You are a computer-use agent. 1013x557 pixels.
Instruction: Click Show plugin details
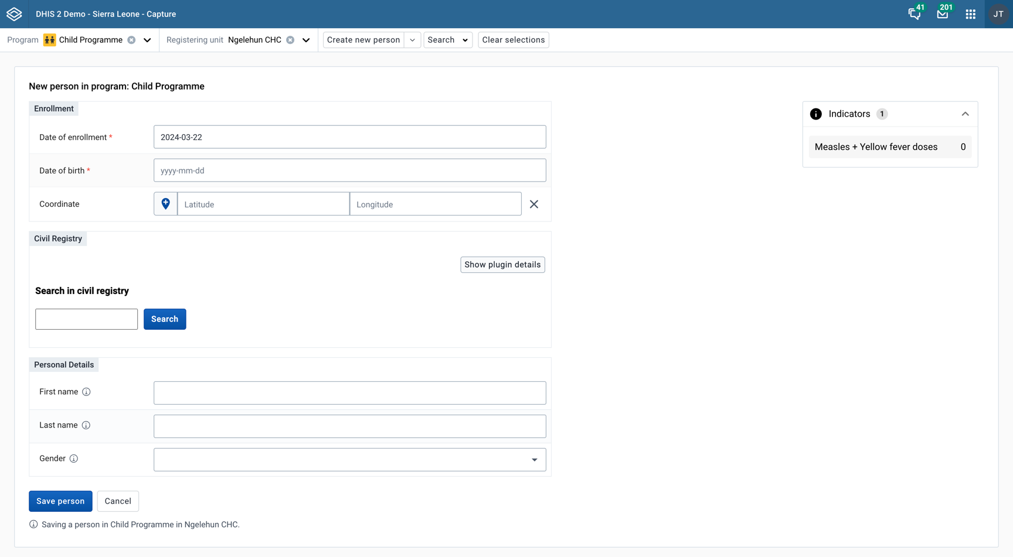pos(502,265)
